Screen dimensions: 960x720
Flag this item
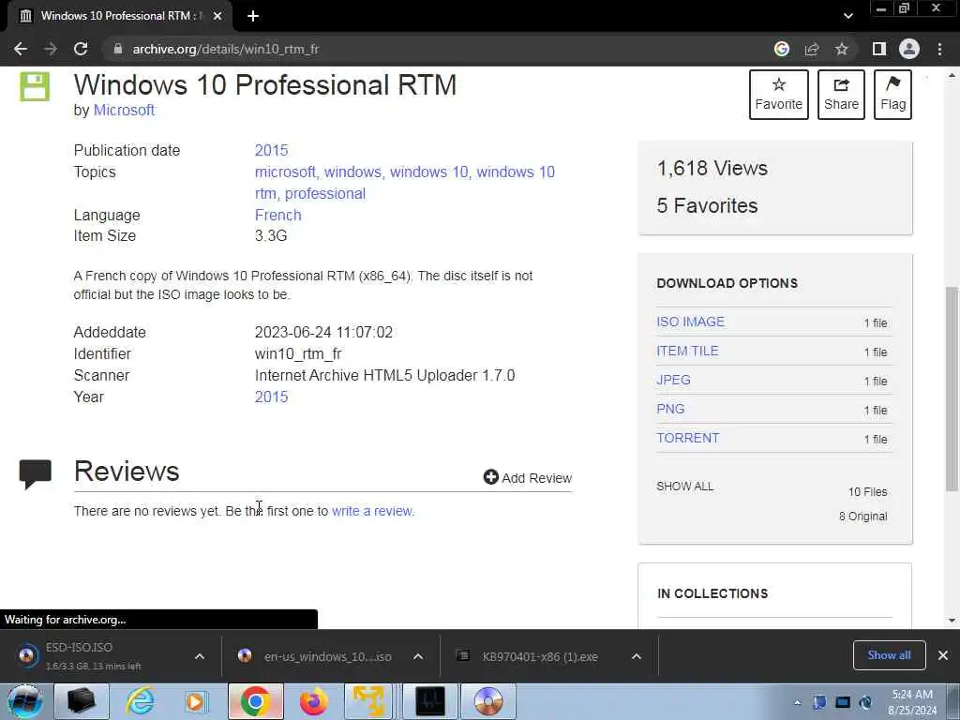[892, 95]
